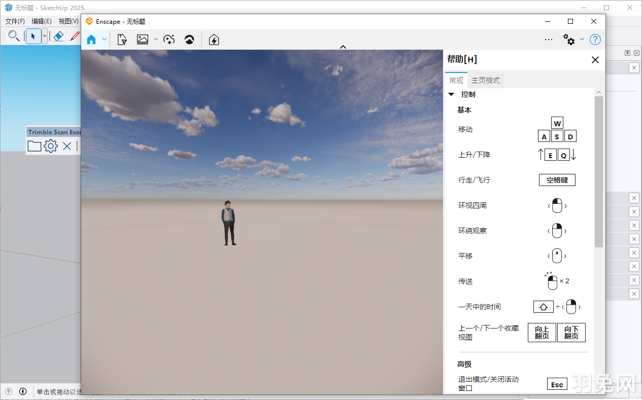Switch to the 主页模式 tab
The width and height of the screenshot is (642, 400).
(485, 80)
